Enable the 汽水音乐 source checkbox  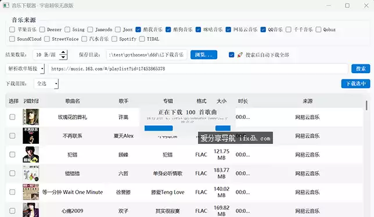click(84, 39)
